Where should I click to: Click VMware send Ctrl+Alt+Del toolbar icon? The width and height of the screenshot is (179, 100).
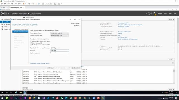click(x=29, y=4)
